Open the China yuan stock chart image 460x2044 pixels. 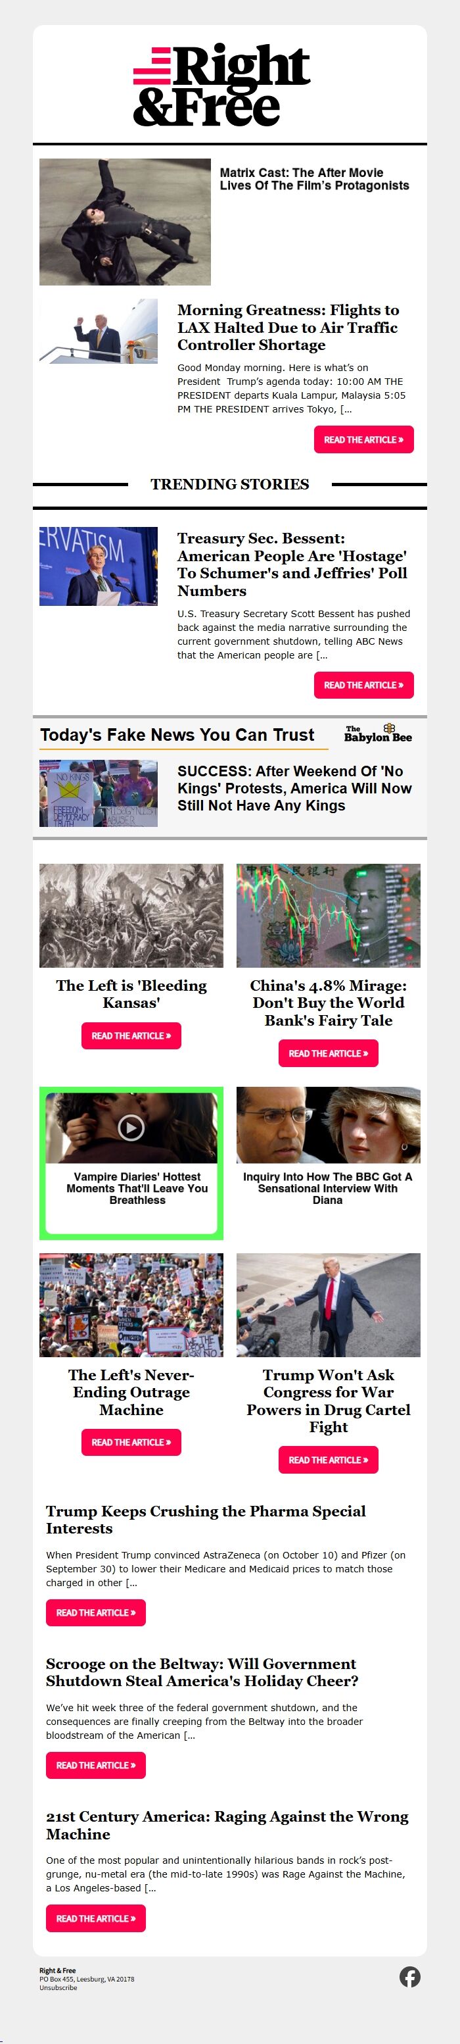(x=329, y=915)
